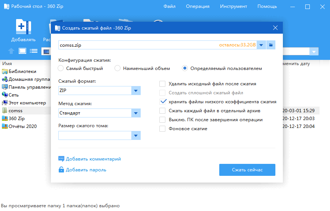Viewport: 330px width, 211px height.
Task: Click the Панель управления icon
Action: 4,87
